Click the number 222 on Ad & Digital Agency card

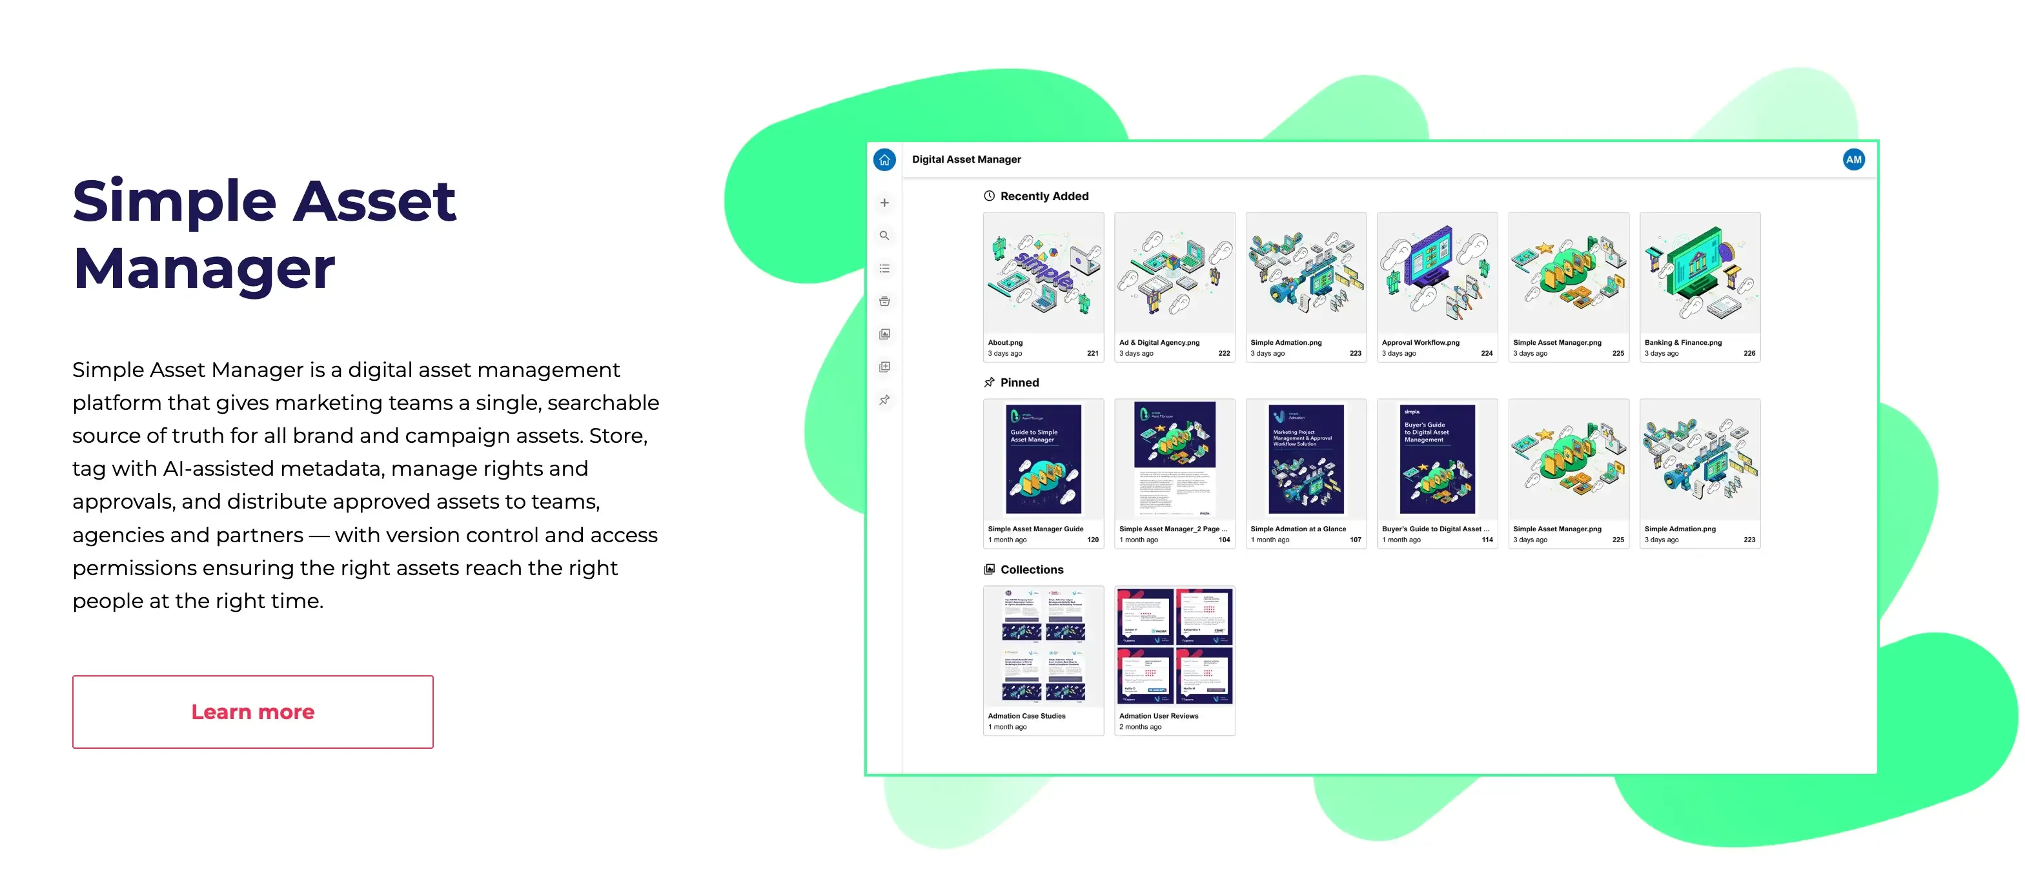point(1223,354)
